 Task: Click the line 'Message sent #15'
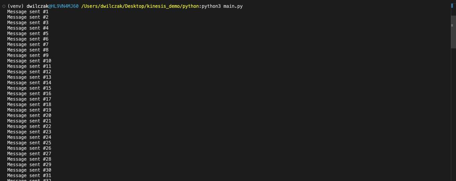click(x=29, y=88)
